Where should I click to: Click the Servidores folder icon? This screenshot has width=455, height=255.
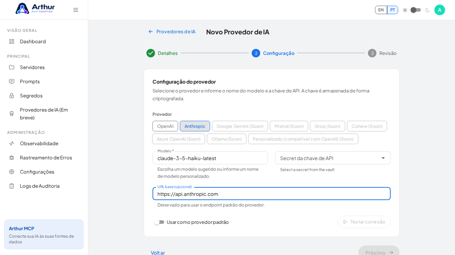tap(12, 67)
